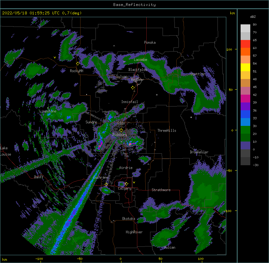This screenshot has width=269, height=263.
Task: Click the yellow V marker northeast of Calgary
Action: coord(134,182)
